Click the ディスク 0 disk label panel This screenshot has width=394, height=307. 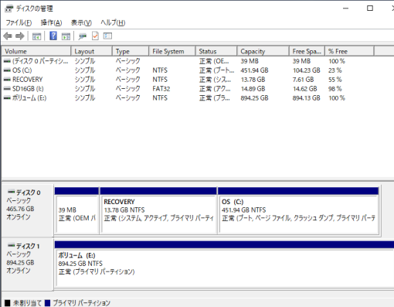point(28,210)
